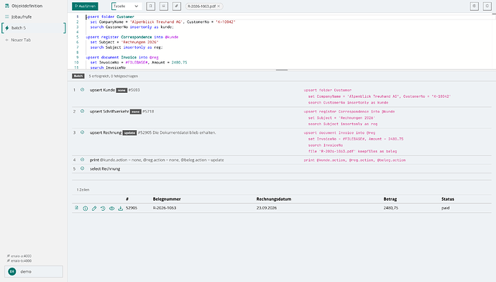The width and height of the screenshot is (496, 282).
Task: Click the last icon in top-right toolbar
Action: click(x=487, y=6)
